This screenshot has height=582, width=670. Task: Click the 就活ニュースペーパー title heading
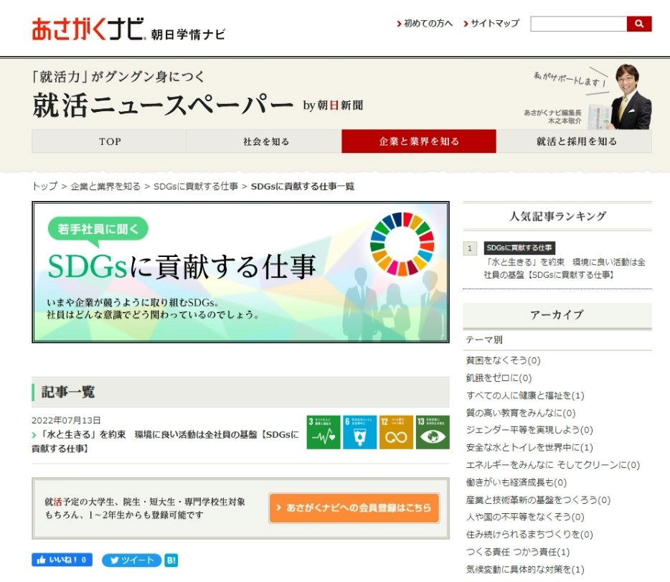tap(163, 105)
